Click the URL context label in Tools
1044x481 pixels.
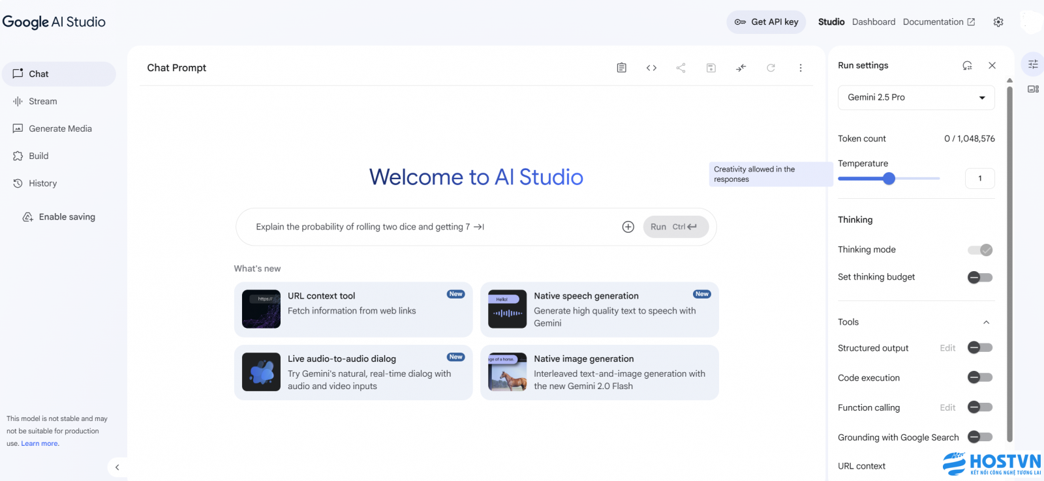tap(861, 466)
